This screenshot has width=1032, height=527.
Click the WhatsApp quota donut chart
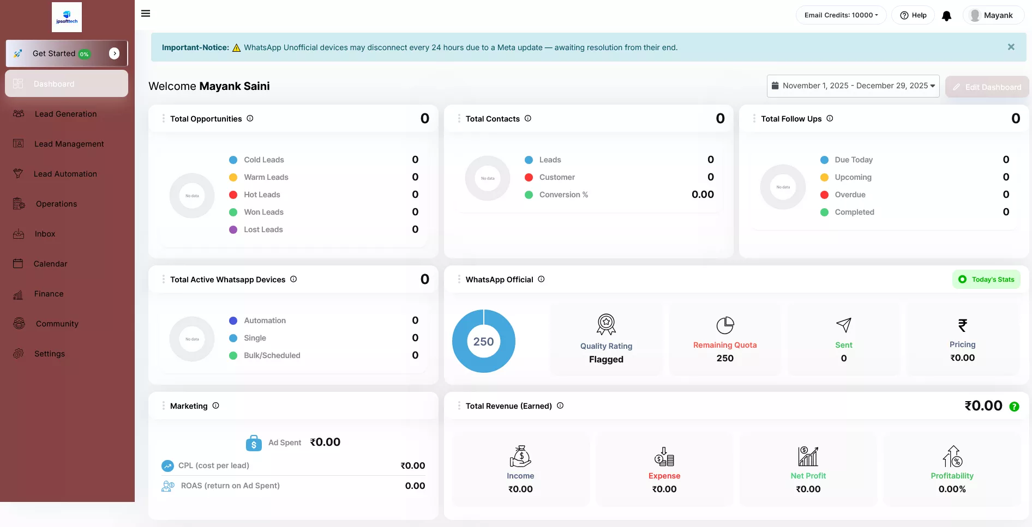[x=483, y=341]
